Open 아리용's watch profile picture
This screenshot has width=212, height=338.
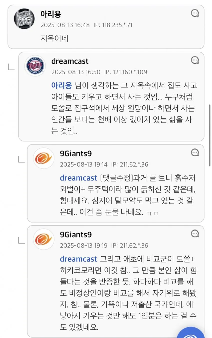click(24, 19)
